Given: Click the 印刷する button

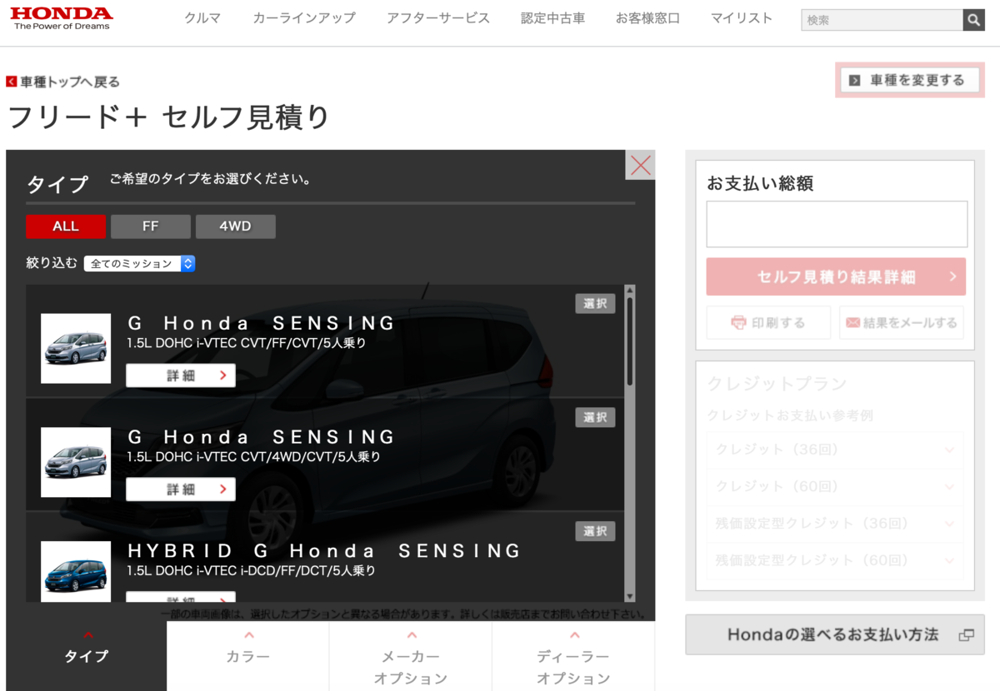Looking at the screenshot, I should click(768, 322).
